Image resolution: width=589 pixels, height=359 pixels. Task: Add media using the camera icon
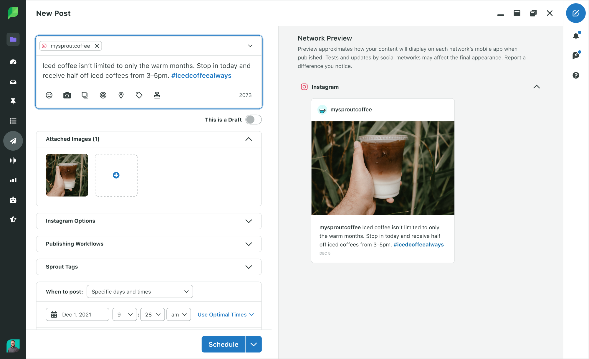pyautogui.click(x=67, y=95)
